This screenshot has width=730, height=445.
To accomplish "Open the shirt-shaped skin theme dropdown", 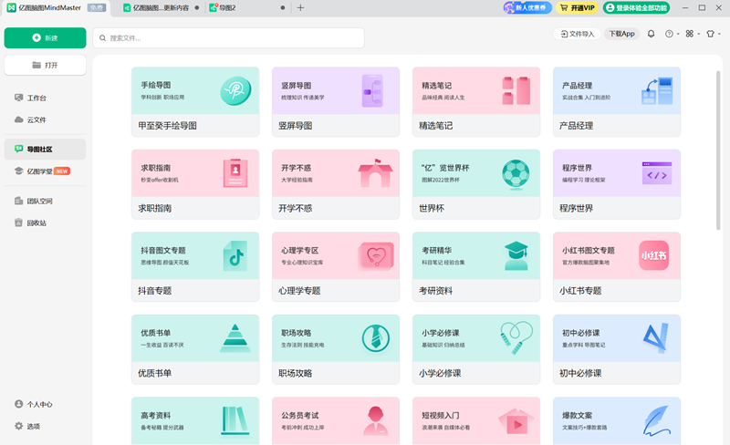I will coord(712,34).
